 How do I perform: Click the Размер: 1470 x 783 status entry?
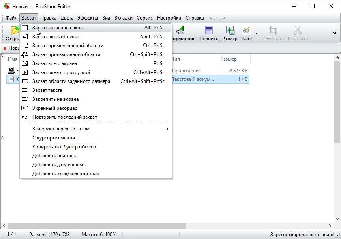coord(49,235)
